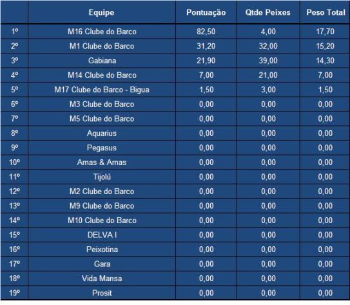The height and width of the screenshot is (305, 350).
Task: Click the Equipe column header
Action: coord(102,12)
